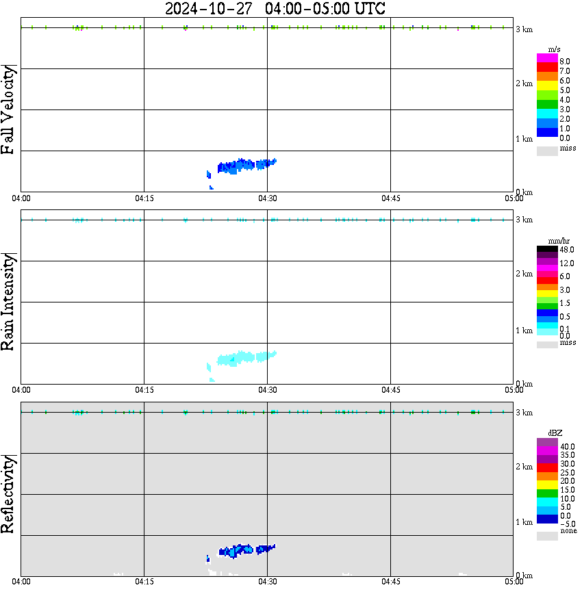Image resolution: width=582 pixels, height=594 pixels.
Task: Select the red 25.0 dBZ legend swatch
Action: [547, 468]
